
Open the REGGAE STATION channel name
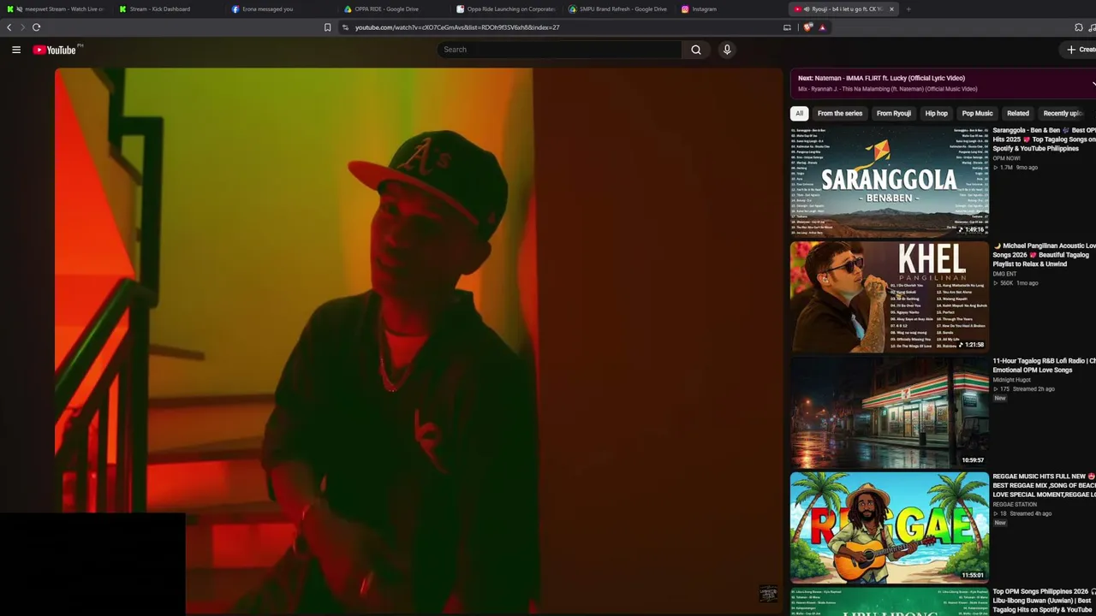(1015, 505)
